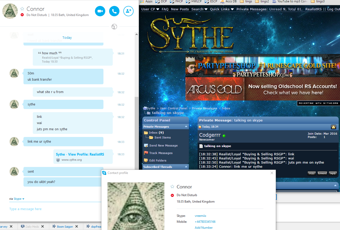Report message using the warning triangle icon
Viewport: 340px width, 230px height.
pos(333,127)
